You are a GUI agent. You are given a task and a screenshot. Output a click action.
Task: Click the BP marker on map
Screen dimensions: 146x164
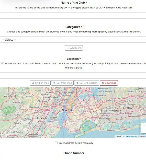point(76,131)
